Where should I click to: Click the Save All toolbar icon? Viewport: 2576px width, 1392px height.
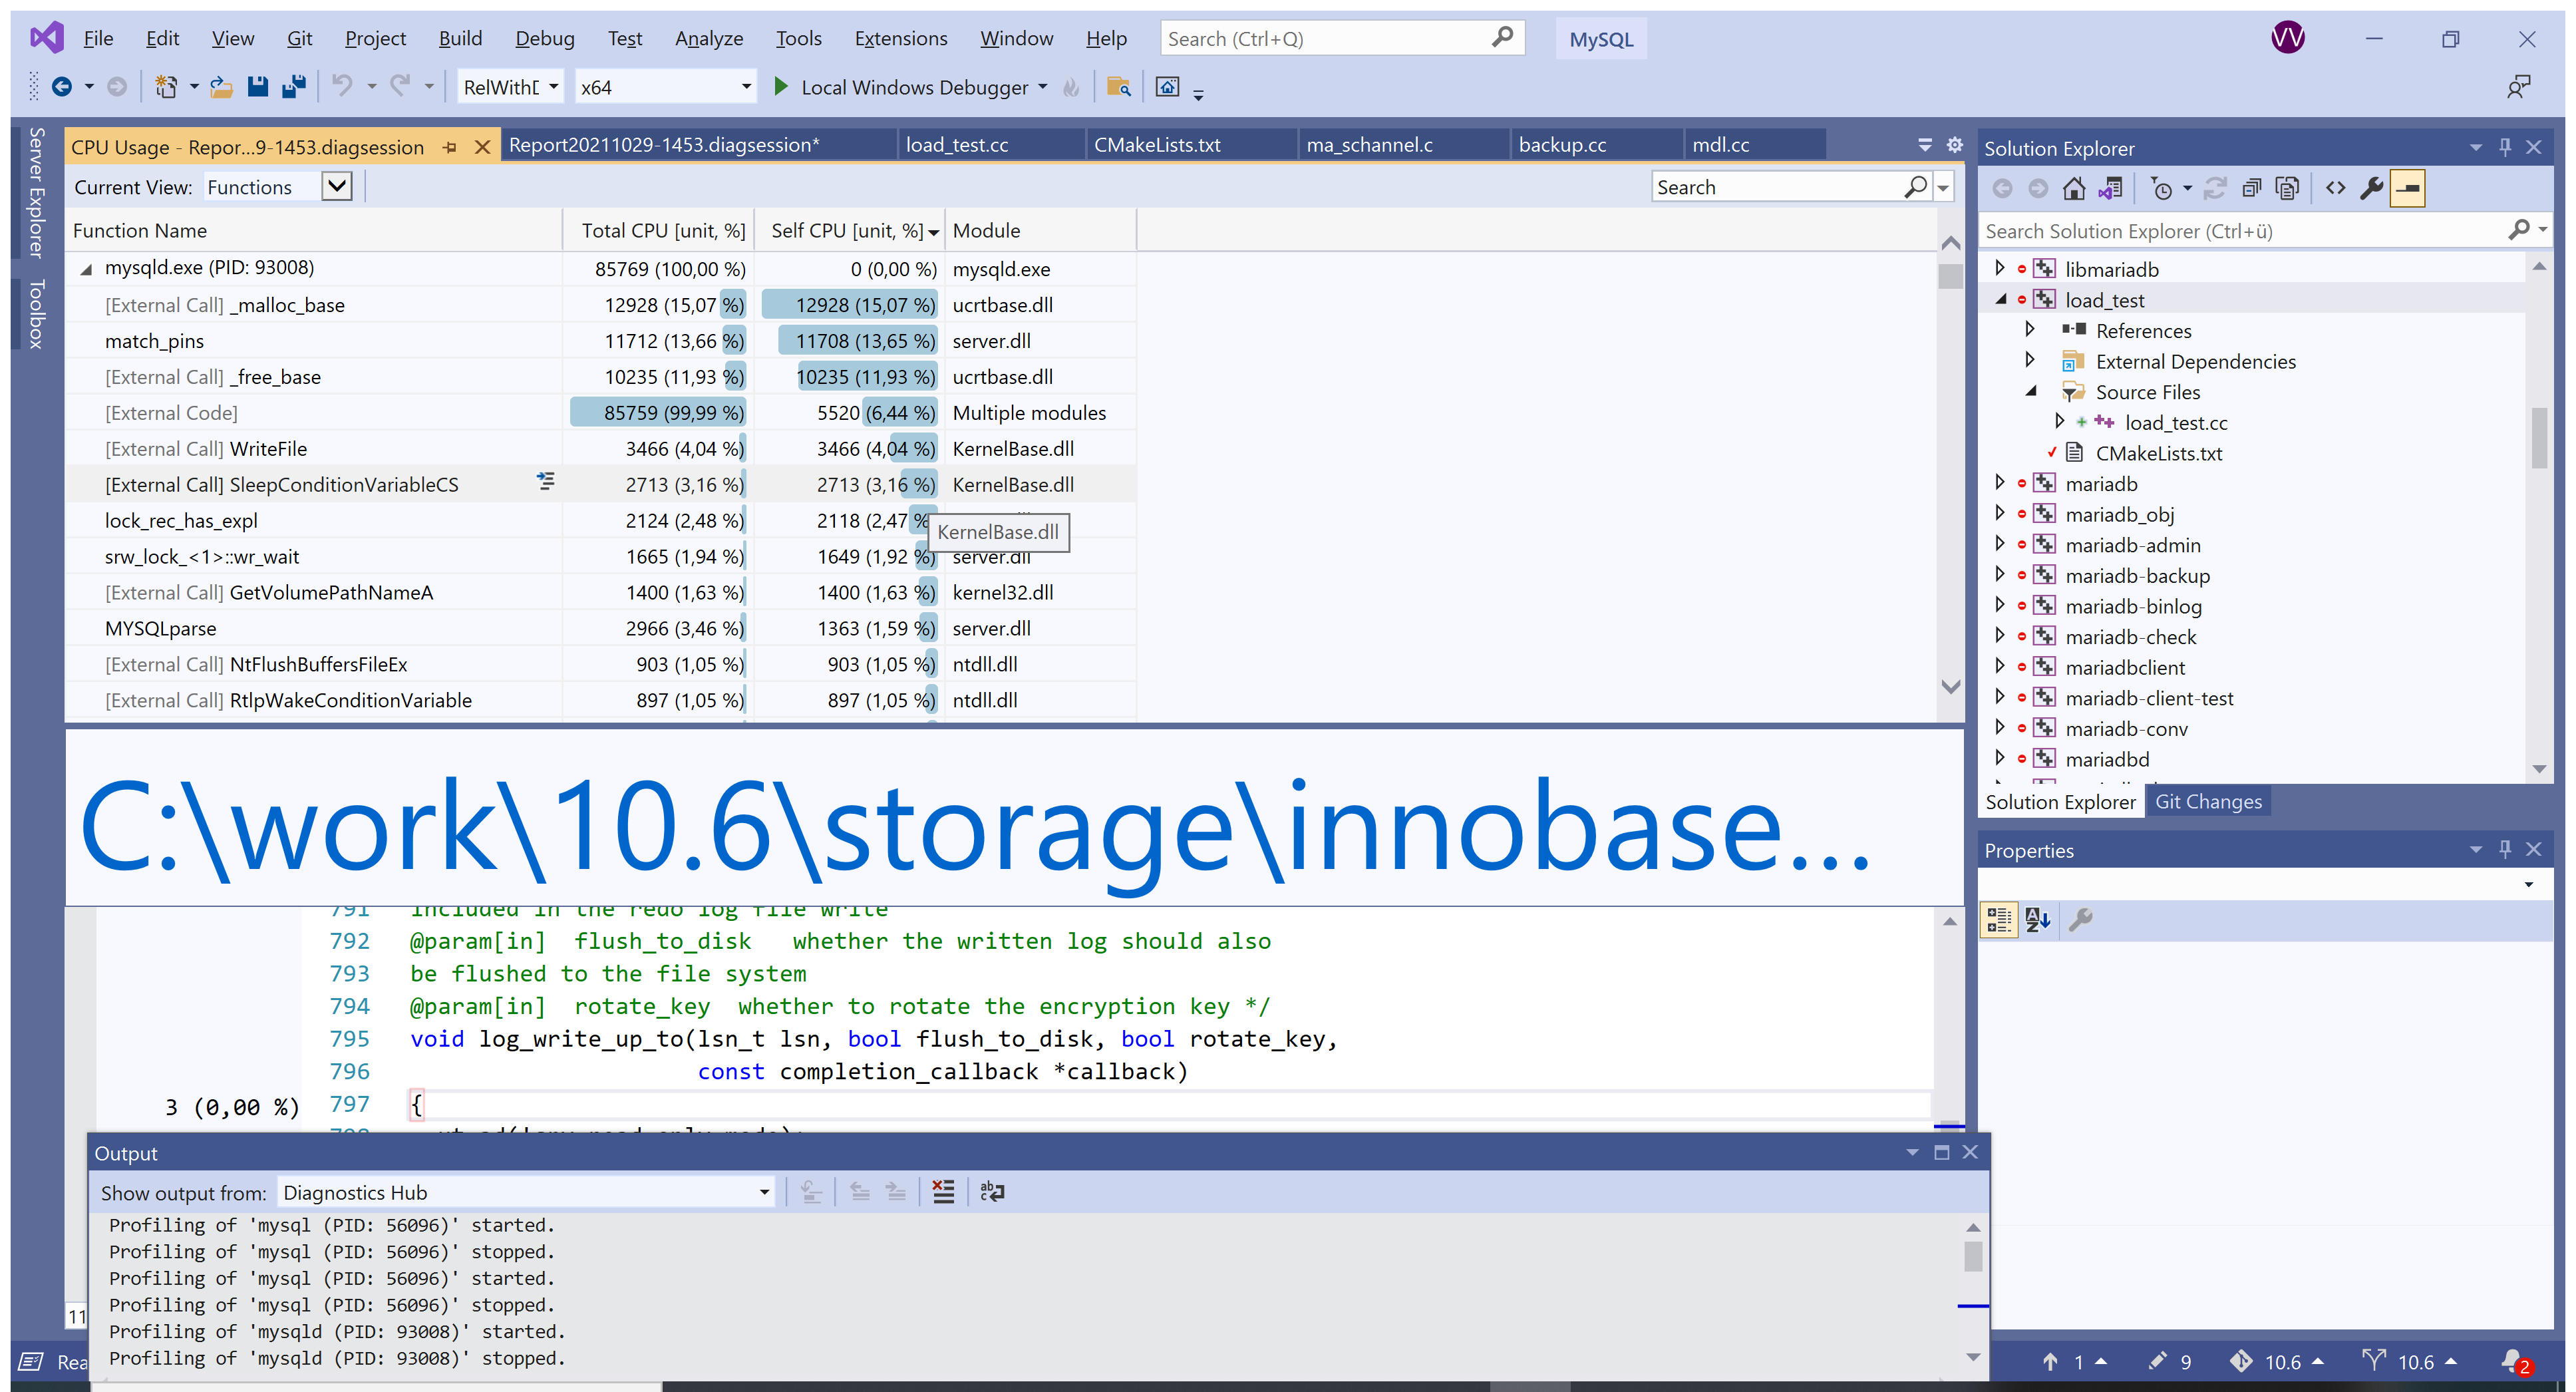tap(293, 87)
